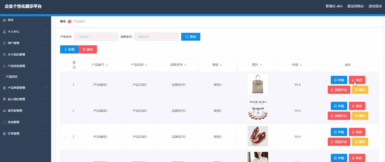The image size is (385, 162).
Task: Expand the 个人中心 menu chevron
Action: (x=46, y=31)
